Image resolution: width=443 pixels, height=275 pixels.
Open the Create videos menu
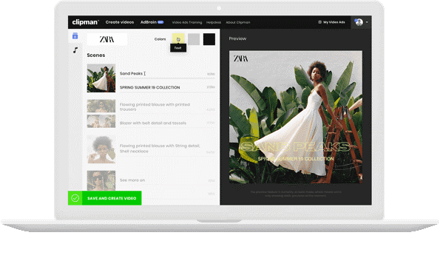tap(120, 22)
